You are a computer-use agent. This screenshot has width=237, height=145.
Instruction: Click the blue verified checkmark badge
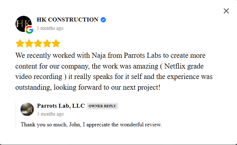coord(103,20)
